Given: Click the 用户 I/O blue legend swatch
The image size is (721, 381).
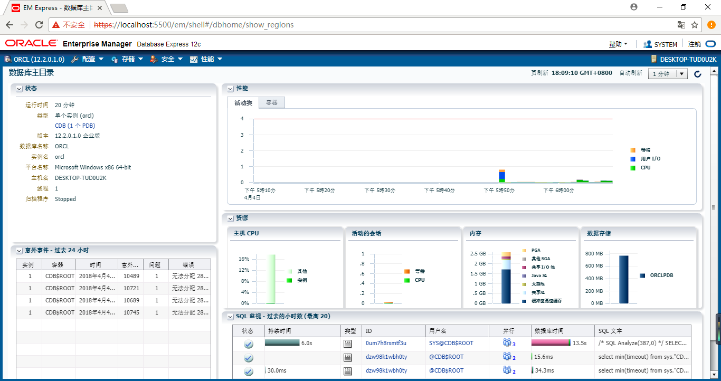Looking at the screenshot, I should pos(633,159).
